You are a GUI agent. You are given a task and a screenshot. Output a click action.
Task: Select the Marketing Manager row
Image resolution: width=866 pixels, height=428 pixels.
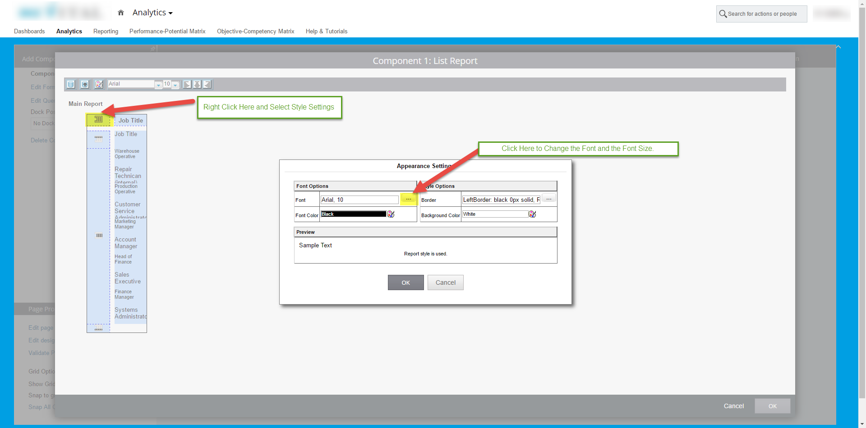pyautogui.click(x=125, y=224)
